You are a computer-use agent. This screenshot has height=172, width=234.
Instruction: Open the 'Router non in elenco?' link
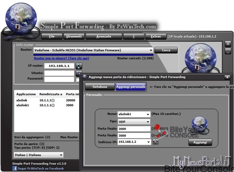pyautogui.click(x=61, y=58)
